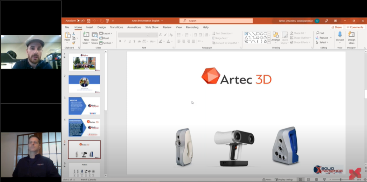Go to the Slide Show tab

[x=152, y=27]
